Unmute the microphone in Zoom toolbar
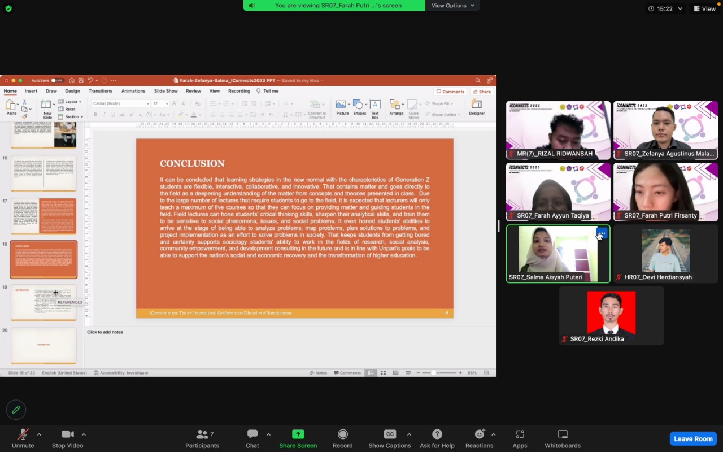Viewport: 723px width, 452px height. 23,438
